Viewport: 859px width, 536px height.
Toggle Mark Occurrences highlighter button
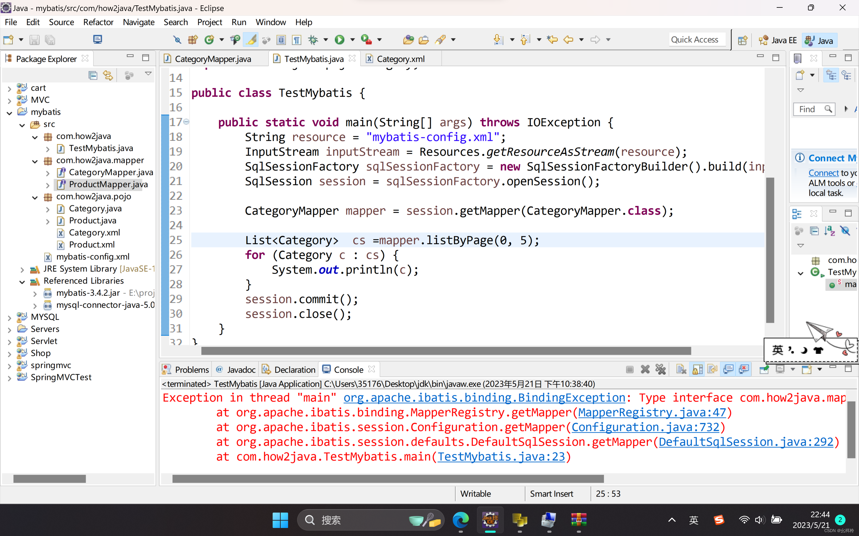coord(251,40)
